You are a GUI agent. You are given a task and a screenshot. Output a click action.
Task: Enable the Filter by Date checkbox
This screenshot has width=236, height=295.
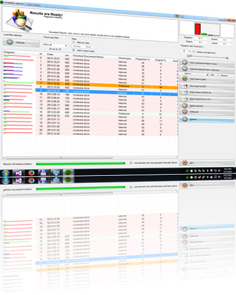pos(74,42)
